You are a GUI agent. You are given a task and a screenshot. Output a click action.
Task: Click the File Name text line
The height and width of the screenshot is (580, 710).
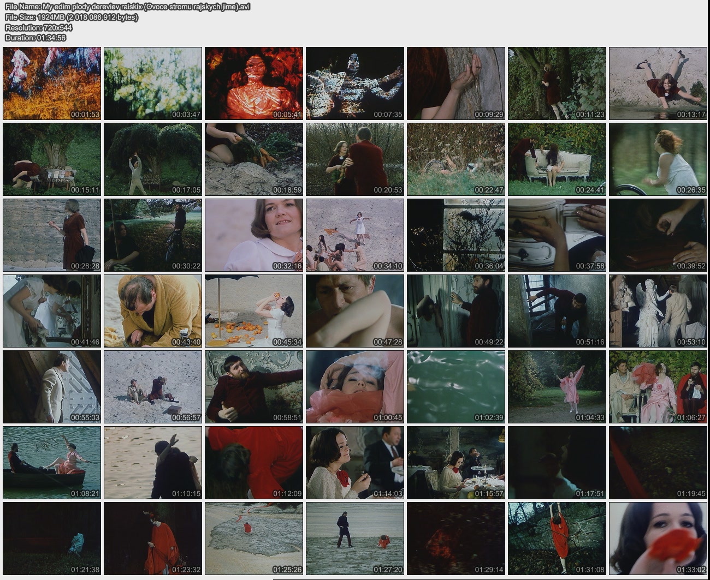127,7
